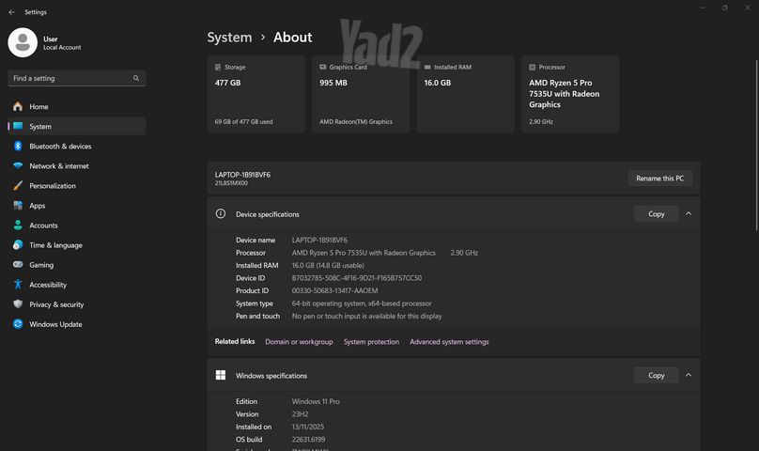The height and width of the screenshot is (451, 759).
Task: Select Windows Update in sidebar
Action: [x=77, y=324]
